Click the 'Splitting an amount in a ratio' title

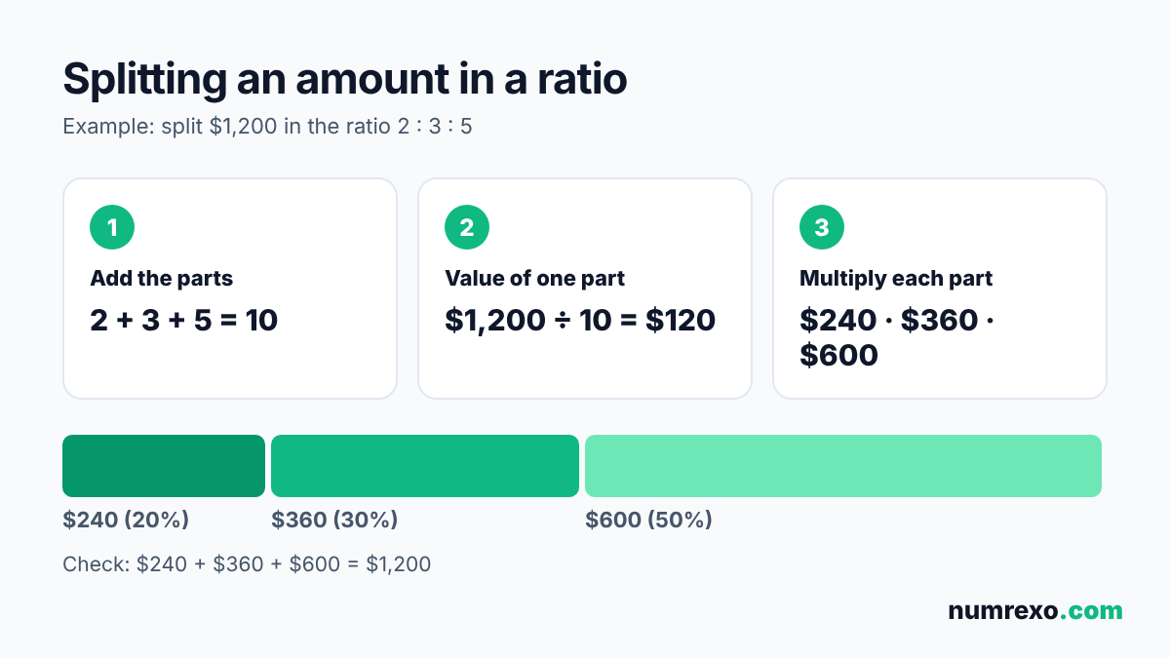point(345,80)
